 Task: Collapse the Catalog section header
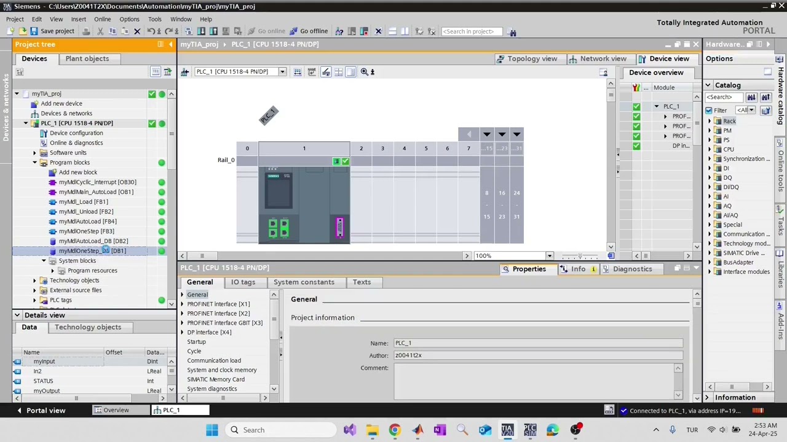708,85
